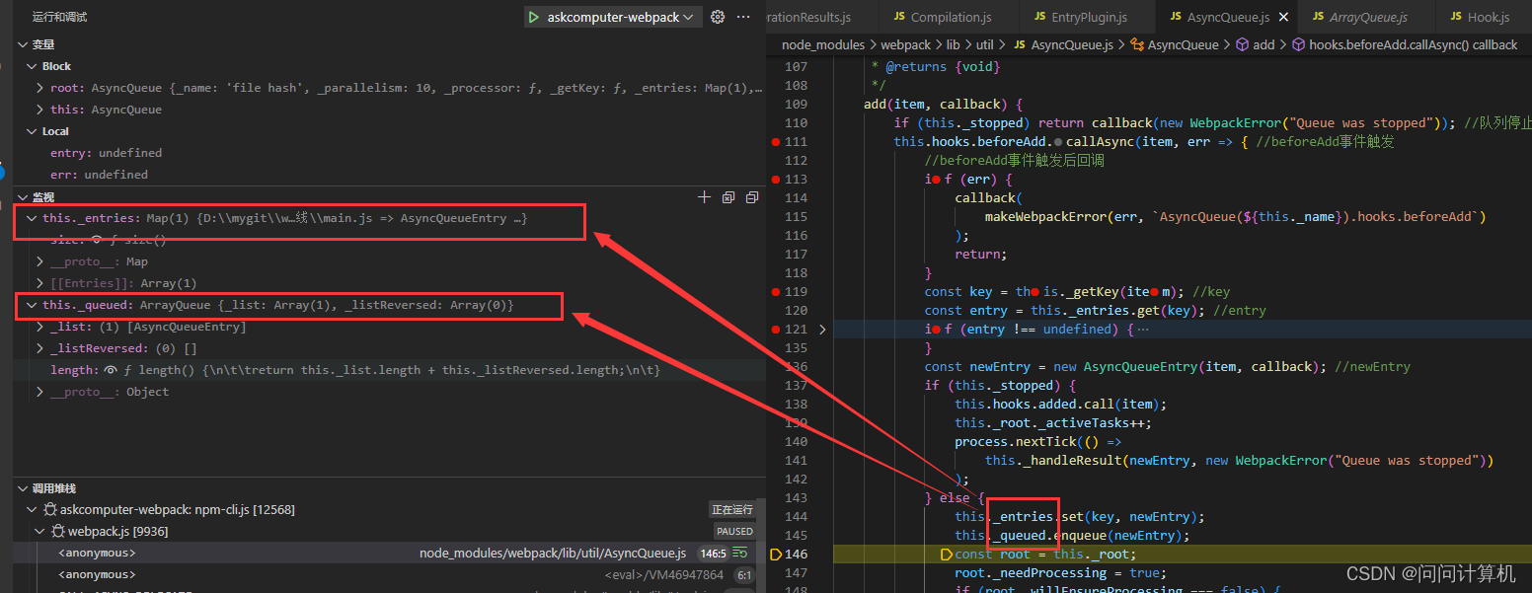Click the JS icon on Compilation.js tab

pos(899,17)
